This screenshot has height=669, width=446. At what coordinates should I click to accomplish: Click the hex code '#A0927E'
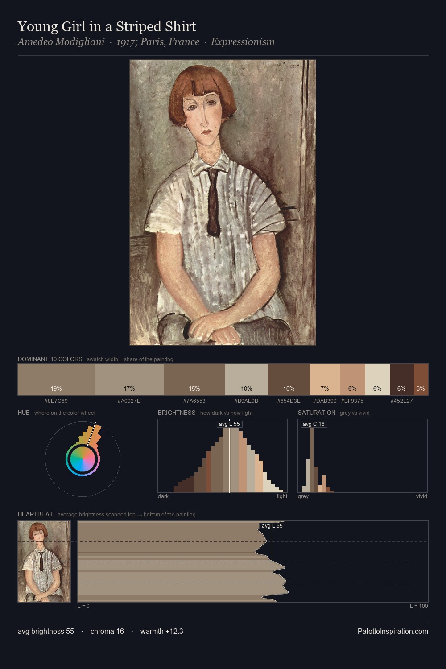pyautogui.click(x=129, y=401)
